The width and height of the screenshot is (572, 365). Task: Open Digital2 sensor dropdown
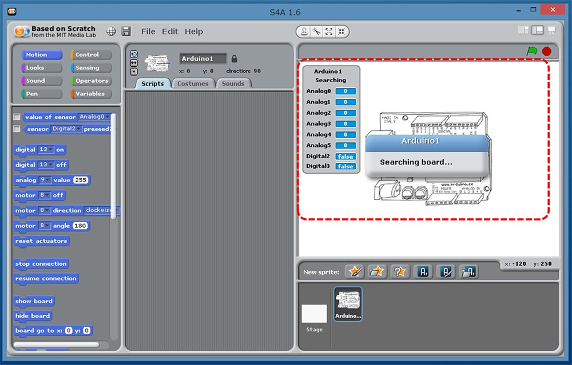pyautogui.click(x=66, y=129)
